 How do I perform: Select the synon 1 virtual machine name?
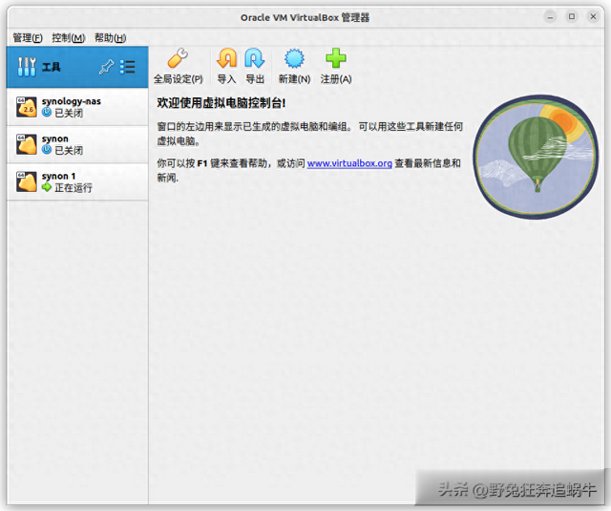pyautogui.click(x=58, y=176)
